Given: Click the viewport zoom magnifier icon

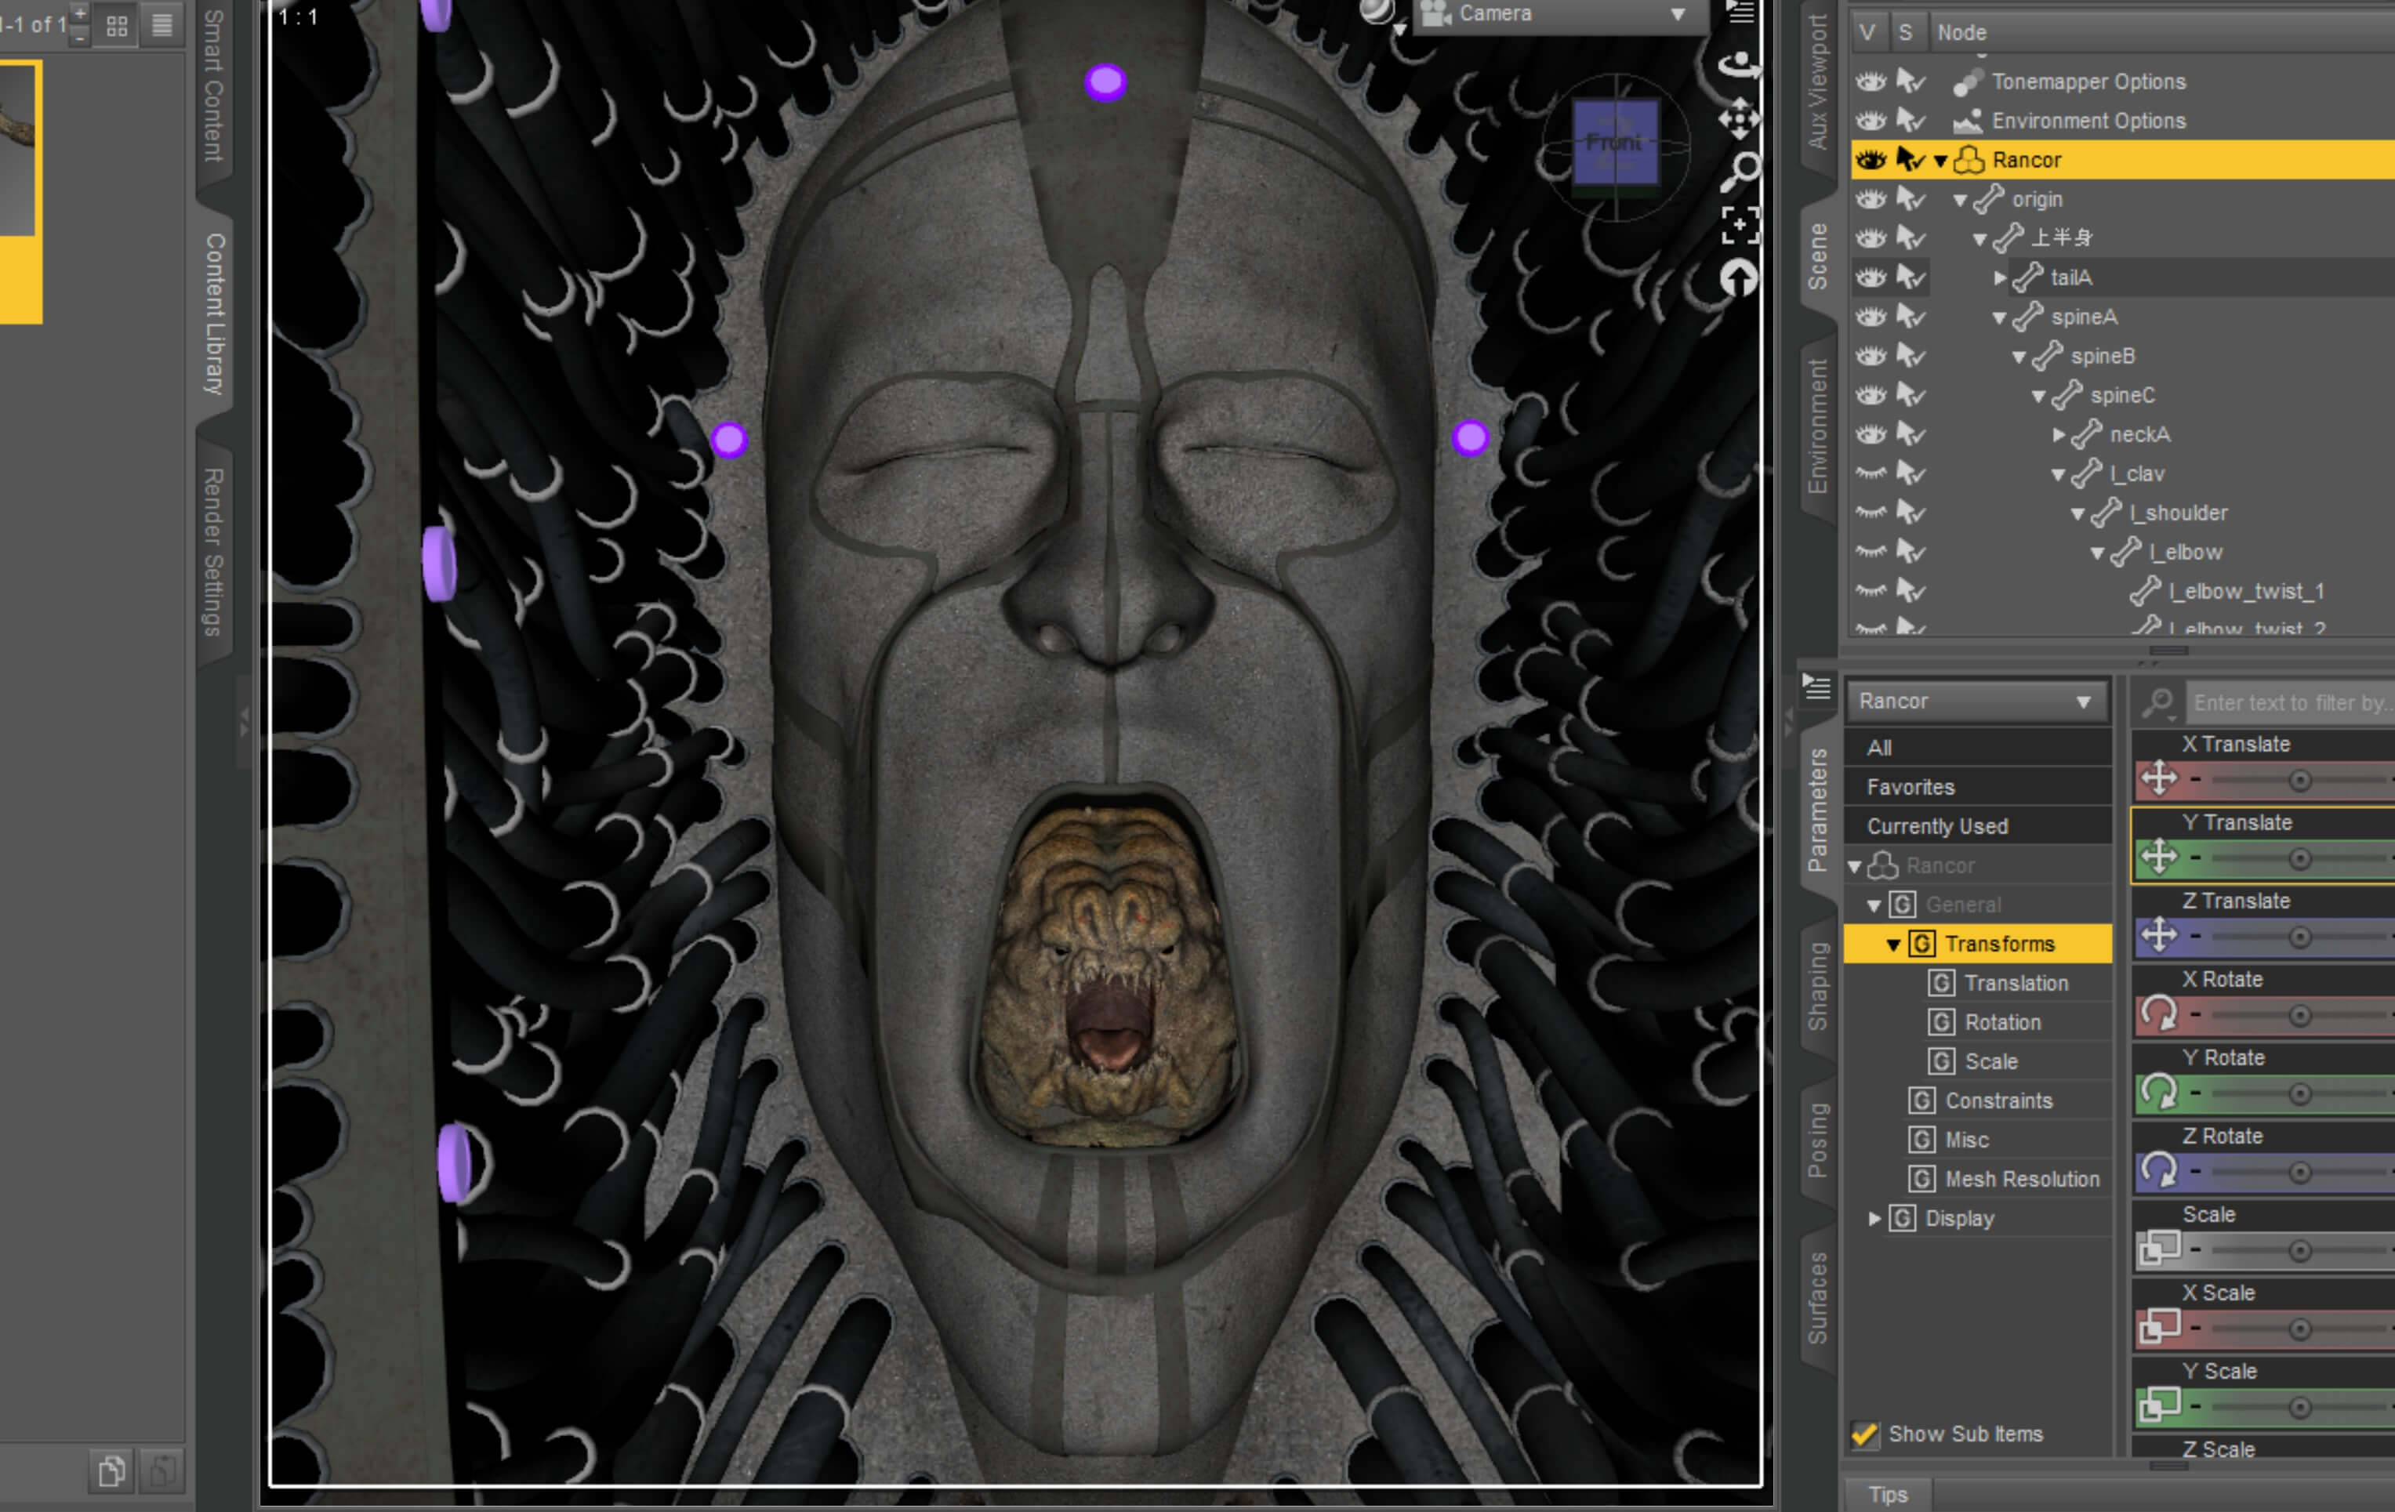Looking at the screenshot, I should click(1740, 172).
